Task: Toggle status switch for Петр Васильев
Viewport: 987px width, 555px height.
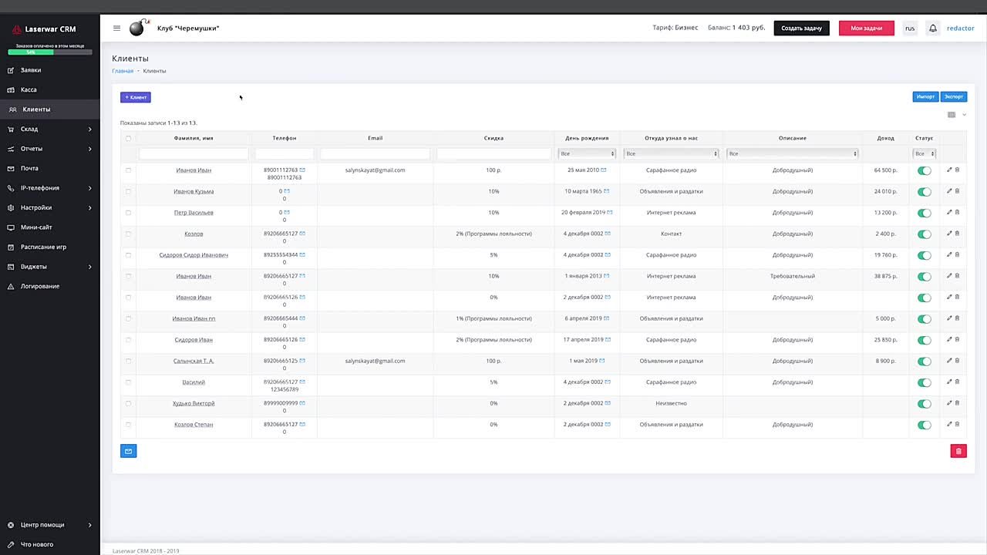Action: tap(925, 213)
